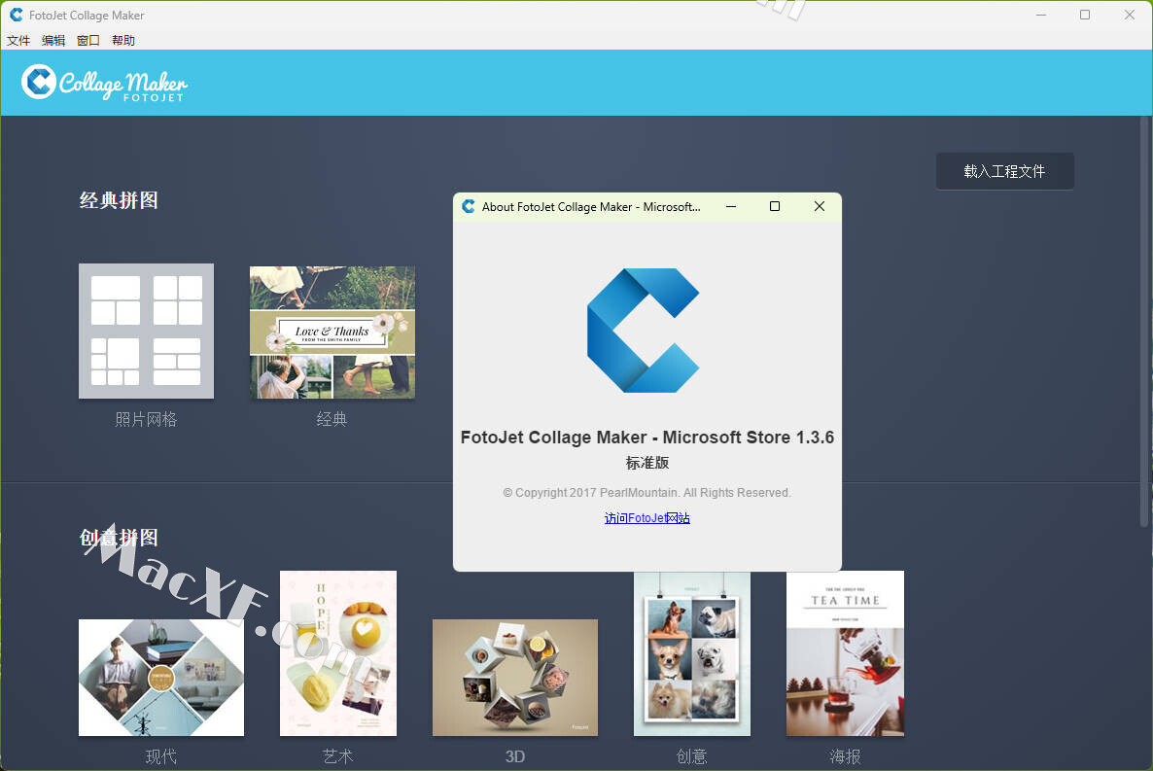1153x771 pixels.
Task: Close the About FotoJet dialog
Action: click(x=820, y=207)
